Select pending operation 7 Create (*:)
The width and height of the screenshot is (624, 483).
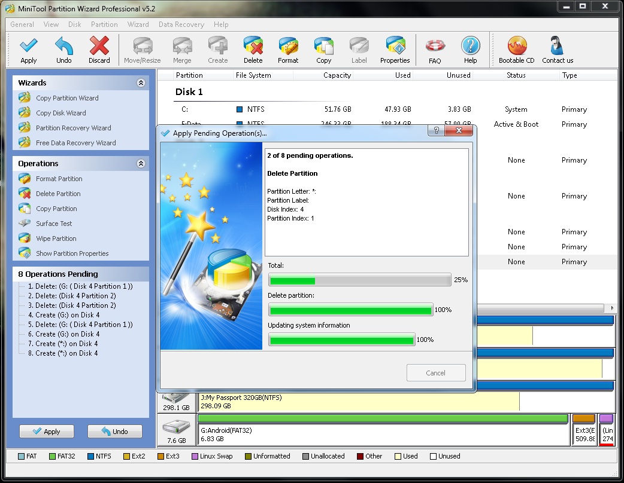point(62,344)
